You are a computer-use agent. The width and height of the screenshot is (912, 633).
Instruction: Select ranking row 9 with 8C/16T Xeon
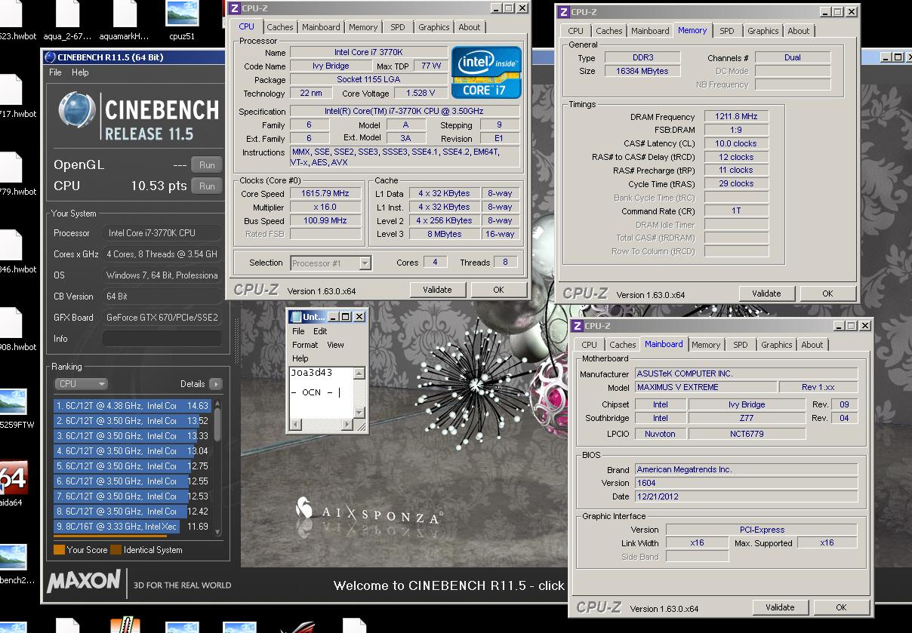(x=132, y=527)
